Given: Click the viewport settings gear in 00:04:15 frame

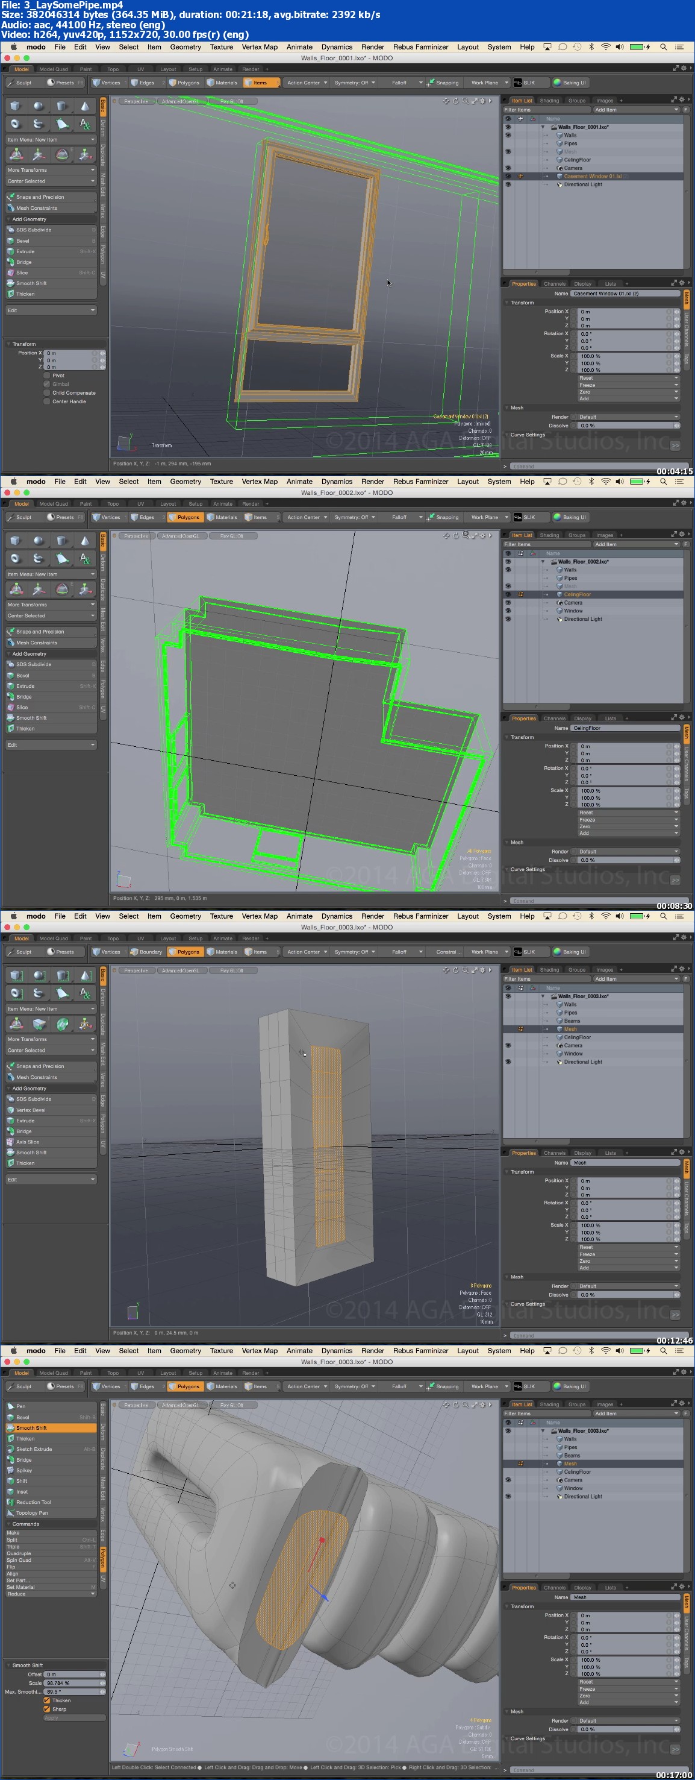Looking at the screenshot, I should pos(482,101).
